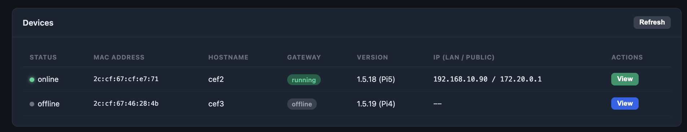
Task: Open View for device cef3
Action: [625, 104]
